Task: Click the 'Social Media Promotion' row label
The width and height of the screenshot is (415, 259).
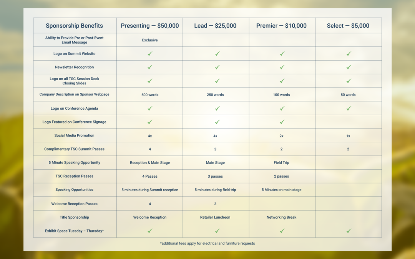Action: tap(75, 135)
